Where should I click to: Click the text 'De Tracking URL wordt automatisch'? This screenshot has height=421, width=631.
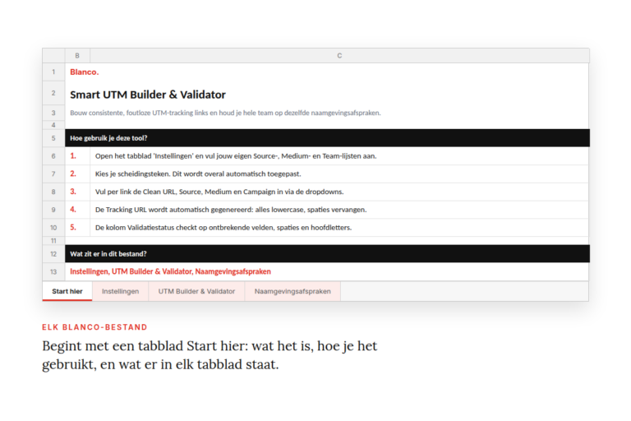(x=231, y=210)
